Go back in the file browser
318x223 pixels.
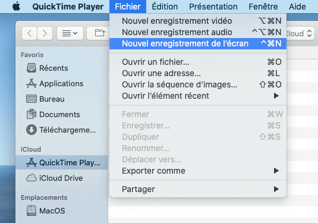(29, 33)
